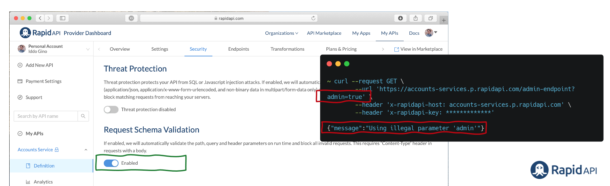Open Docs in top navigation
Viewport: 610px width, 186px height.
pyautogui.click(x=414, y=33)
